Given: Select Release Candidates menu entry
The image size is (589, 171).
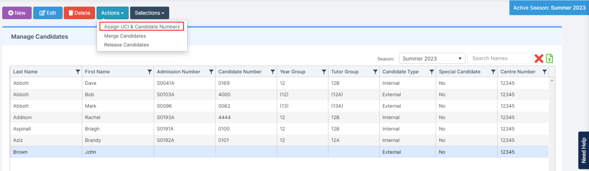Looking at the screenshot, I should (127, 45).
